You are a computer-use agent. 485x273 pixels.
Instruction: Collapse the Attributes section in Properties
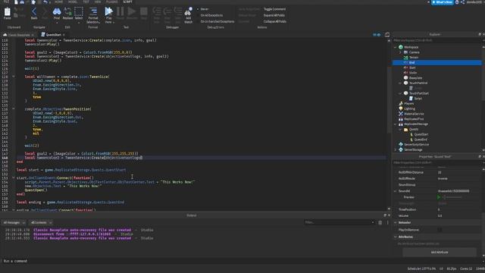[396, 237]
